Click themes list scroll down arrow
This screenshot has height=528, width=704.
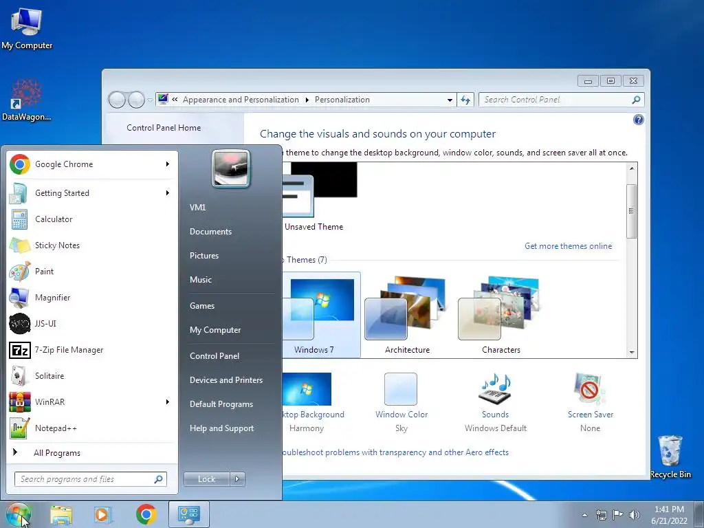[632, 353]
